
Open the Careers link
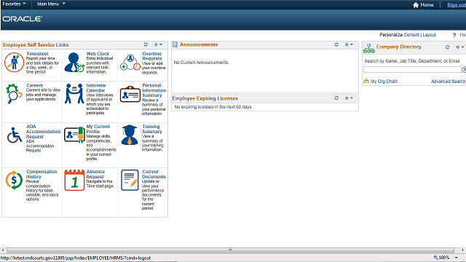click(x=34, y=86)
